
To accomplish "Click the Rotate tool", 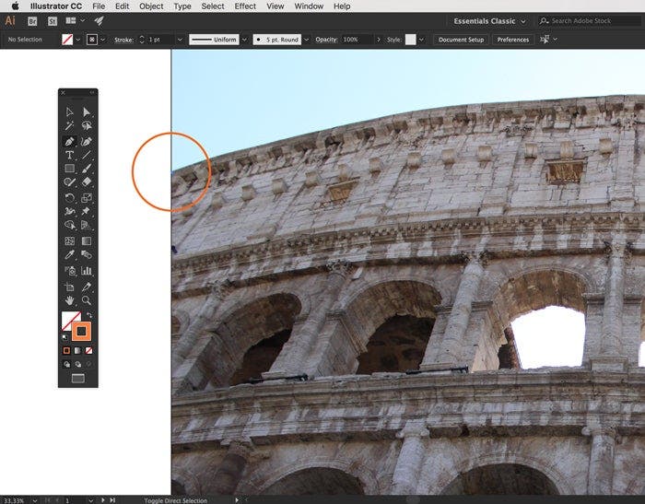I will [x=69, y=197].
